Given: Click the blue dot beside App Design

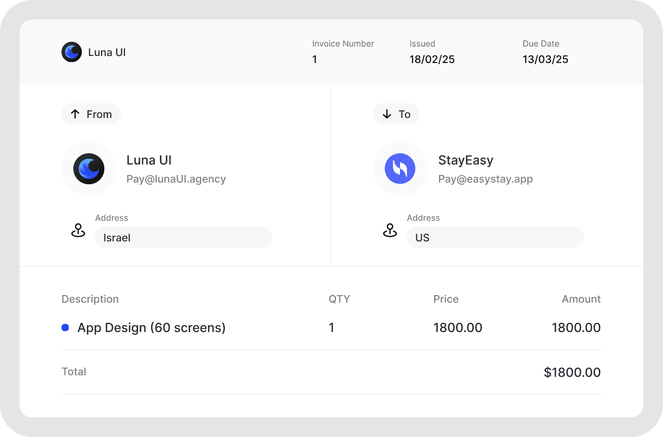Looking at the screenshot, I should pyautogui.click(x=65, y=328).
